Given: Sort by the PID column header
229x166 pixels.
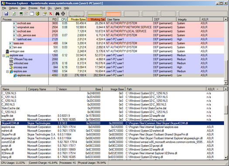Looking at the screenshot, I should (x=53, y=20).
